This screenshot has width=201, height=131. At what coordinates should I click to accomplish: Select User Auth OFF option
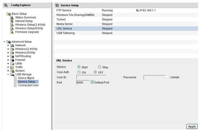(x=95, y=72)
